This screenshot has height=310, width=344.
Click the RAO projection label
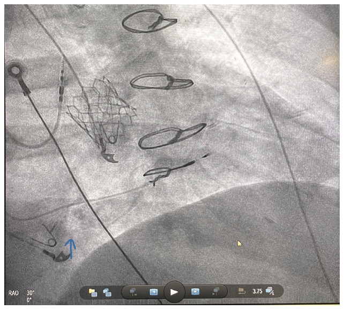point(13,293)
